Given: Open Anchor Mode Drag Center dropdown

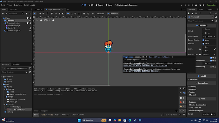Looking at the screenshot, I should (209, 37).
